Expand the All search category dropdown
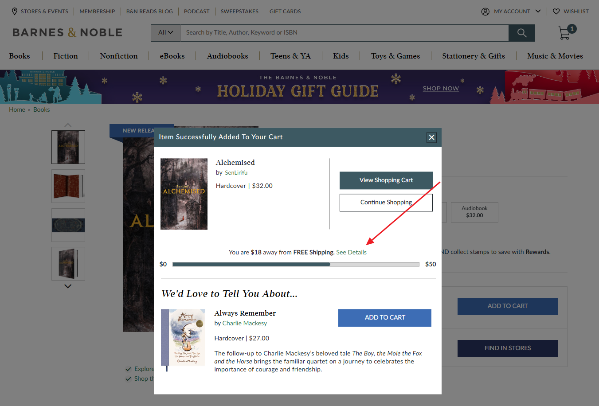The height and width of the screenshot is (406, 599). click(x=166, y=33)
